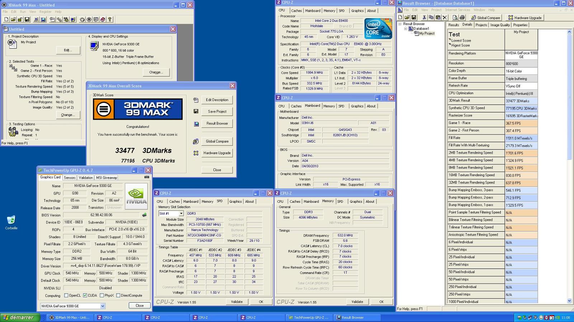Viewport: 574px width, 322px height.
Task: Click Close button in GPU-Z window
Action: (140, 306)
